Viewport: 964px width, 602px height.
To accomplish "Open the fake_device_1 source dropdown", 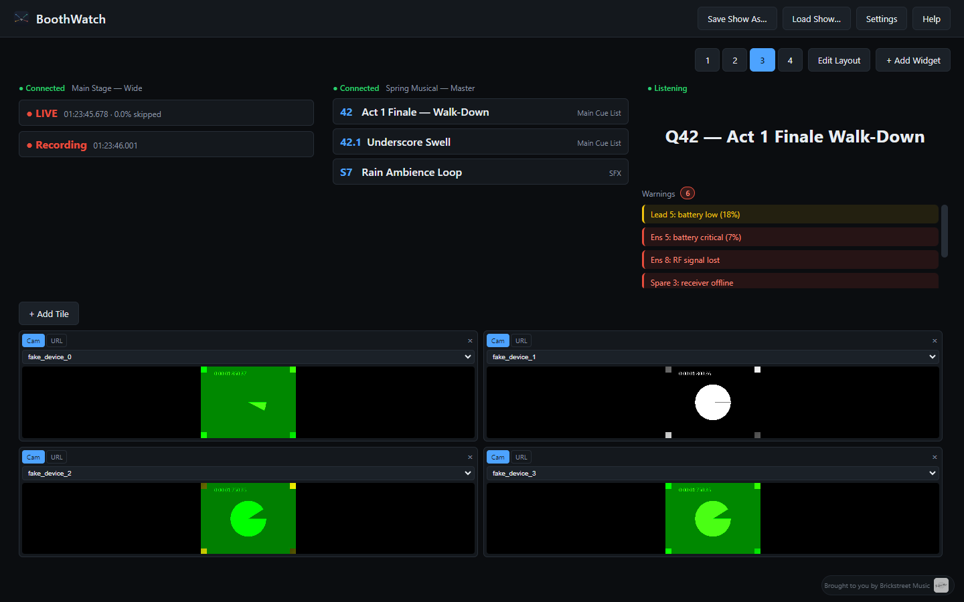I will (x=713, y=357).
